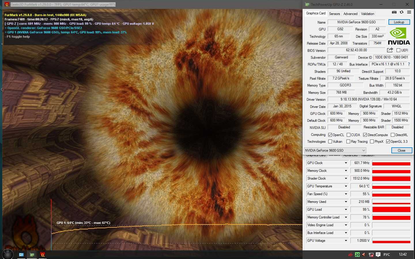Click the Memory Controller Load sensor graph
415x259 pixels.
click(x=391, y=217)
